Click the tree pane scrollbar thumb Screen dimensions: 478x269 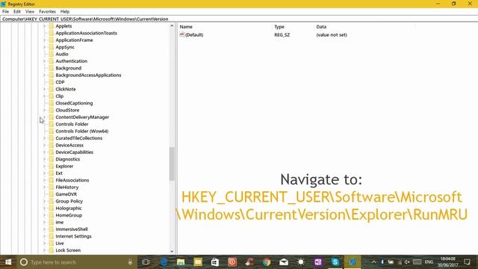[172, 164]
